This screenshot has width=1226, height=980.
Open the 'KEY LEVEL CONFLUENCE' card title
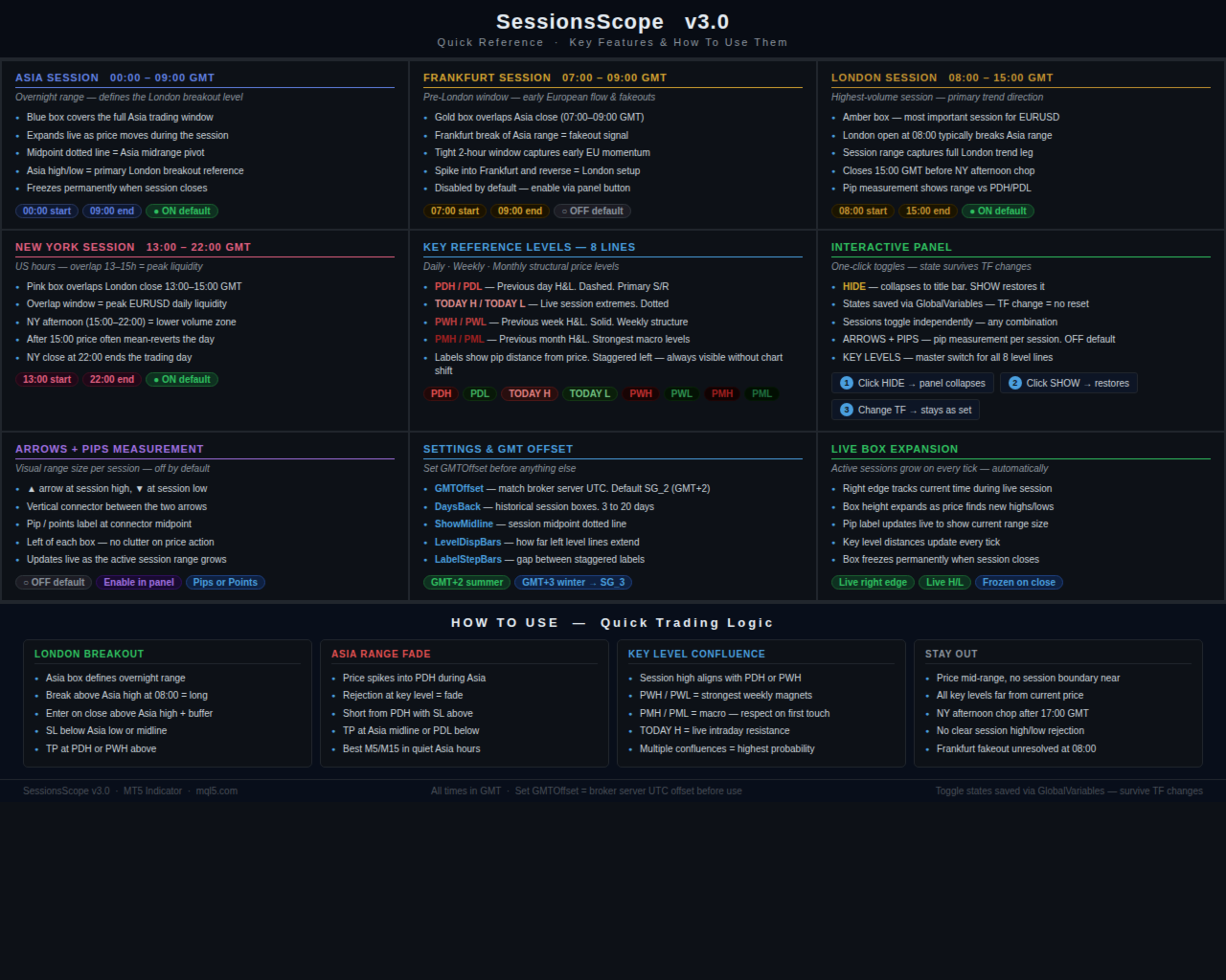(696, 654)
